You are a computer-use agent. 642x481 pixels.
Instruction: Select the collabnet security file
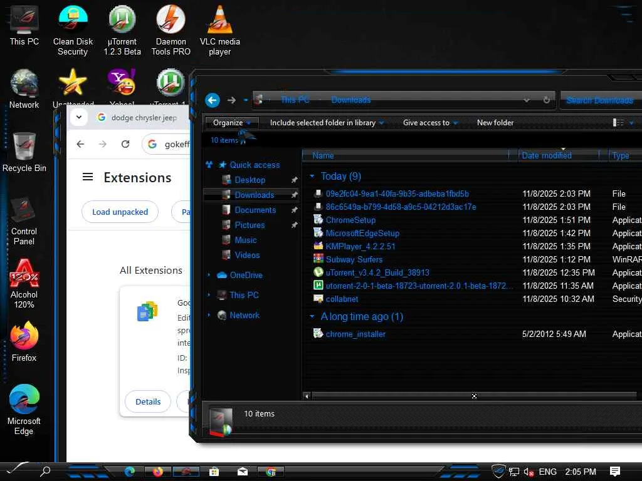click(342, 299)
